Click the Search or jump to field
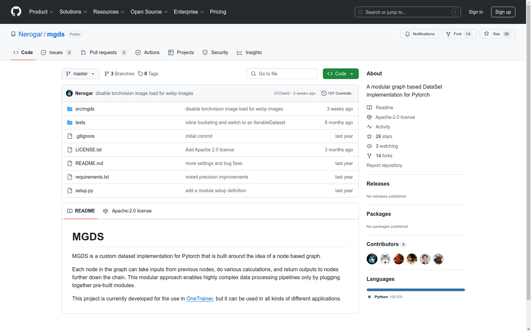531x332 pixels. pos(408,12)
